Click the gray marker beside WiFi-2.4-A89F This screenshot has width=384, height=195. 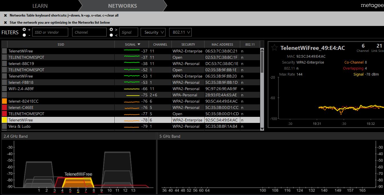4,89
